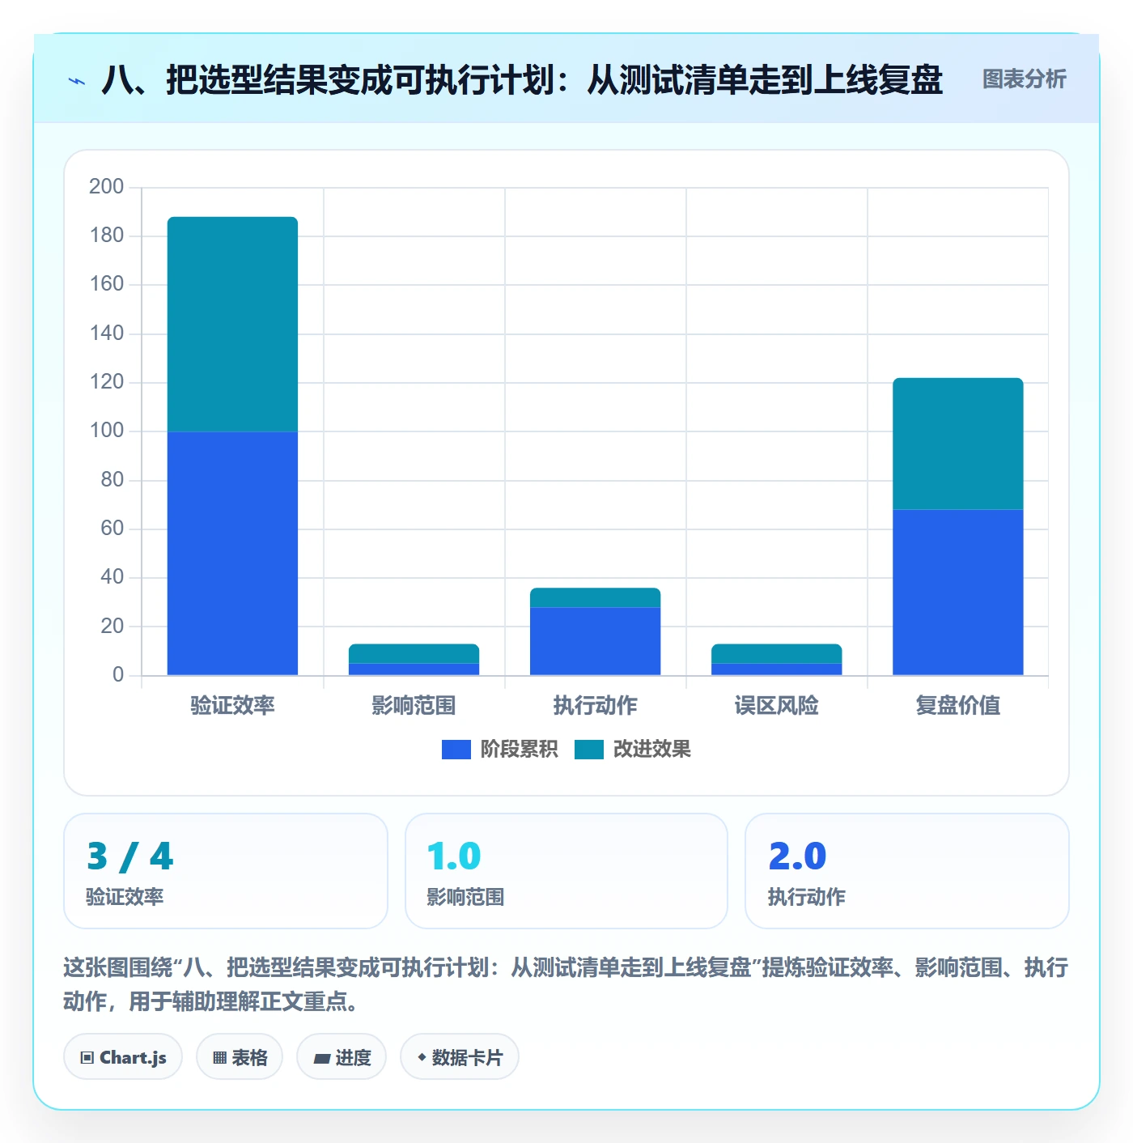1133x1143 pixels.
Task: Toggle the 阶段累积 legend swatch
Action: [456, 750]
